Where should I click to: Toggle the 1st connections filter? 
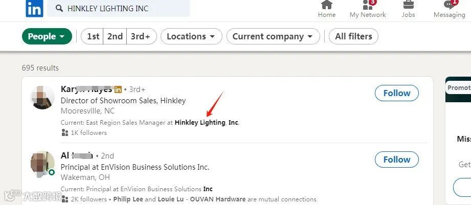pyautogui.click(x=93, y=36)
